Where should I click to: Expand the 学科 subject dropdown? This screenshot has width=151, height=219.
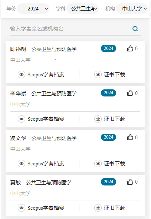pyautogui.click(x=82, y=9)
